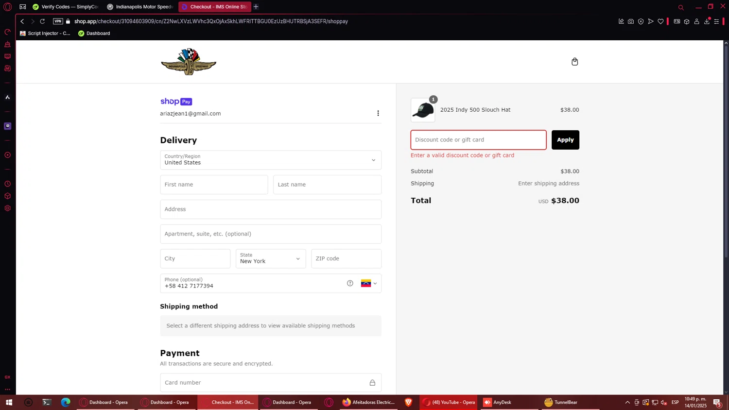
Task: Focus the Card number field
Action: click(x=271, y=383)
